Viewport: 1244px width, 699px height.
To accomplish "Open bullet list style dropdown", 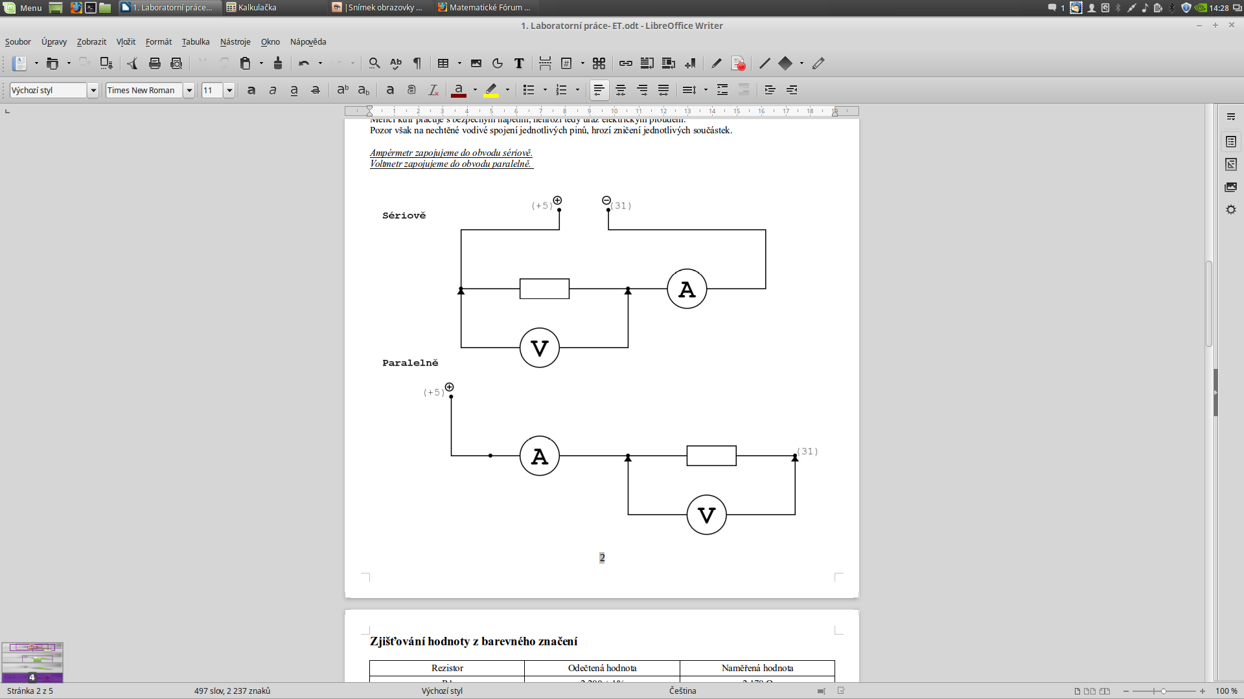I will click(545, 90).
